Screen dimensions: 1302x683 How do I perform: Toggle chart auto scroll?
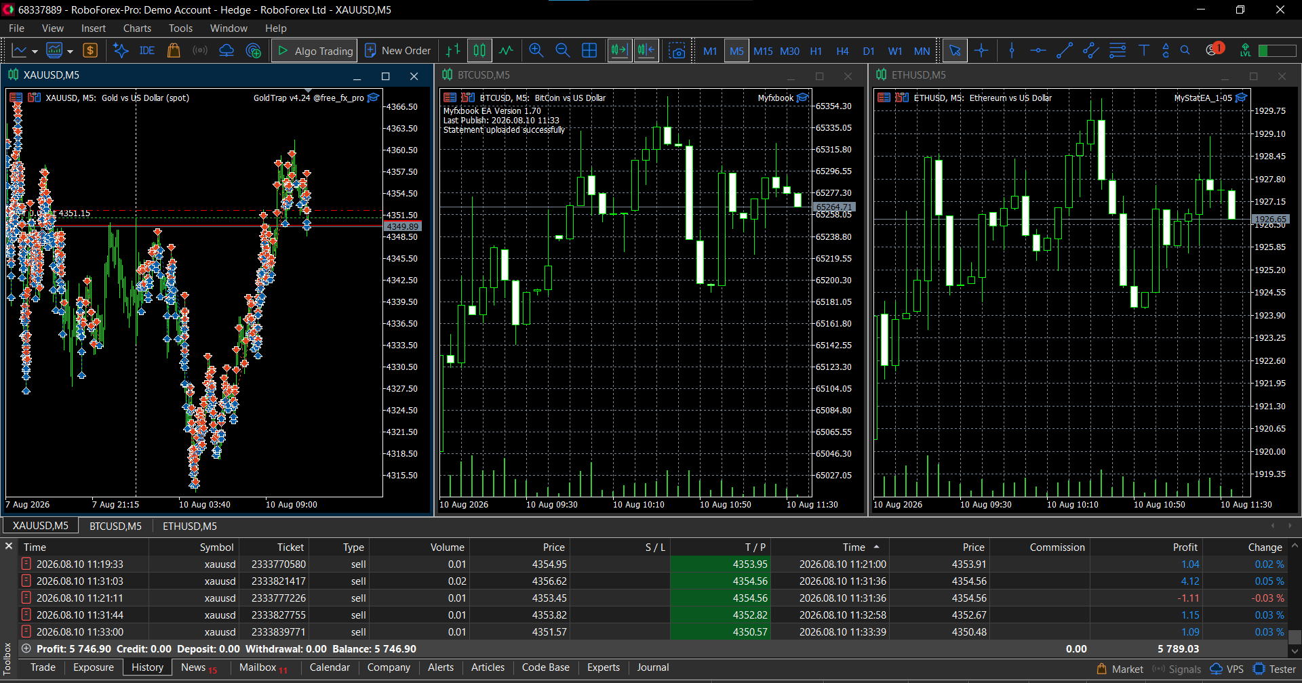[620, 51]
